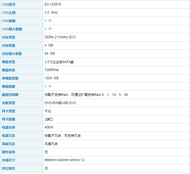The height and width of the screenshot is (174, 190).
Task: Click the DDR4 2133Mhz ECC text
Action: coord(60,37)
